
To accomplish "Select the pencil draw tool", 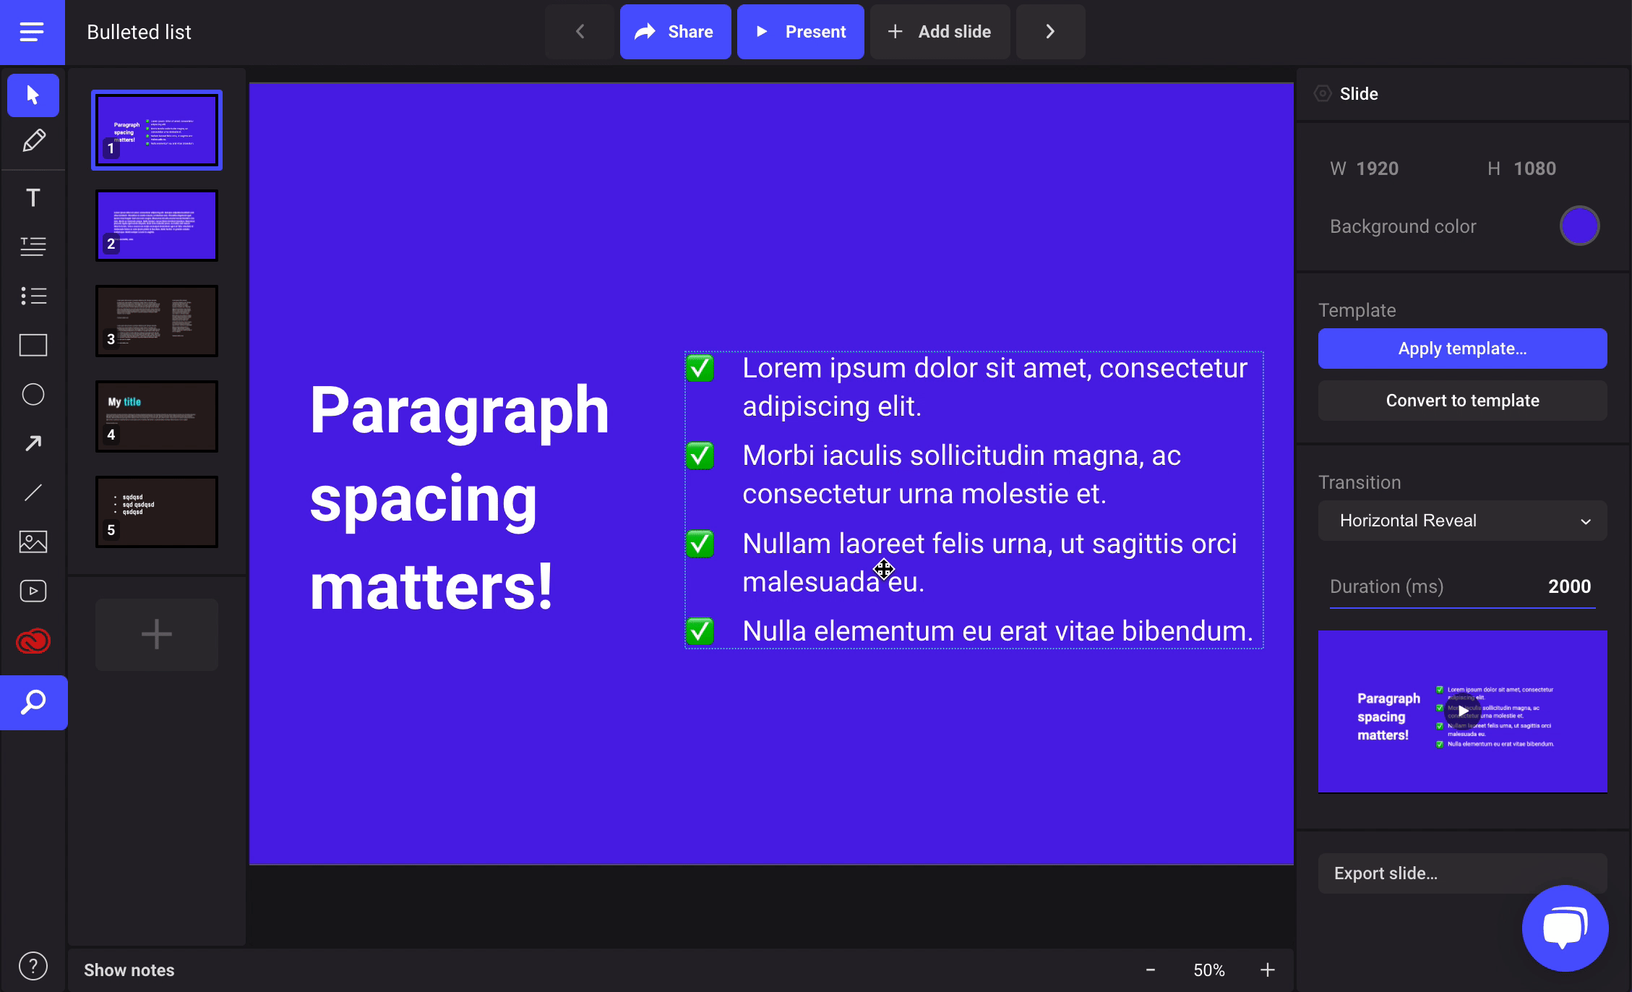I will 33,140.
